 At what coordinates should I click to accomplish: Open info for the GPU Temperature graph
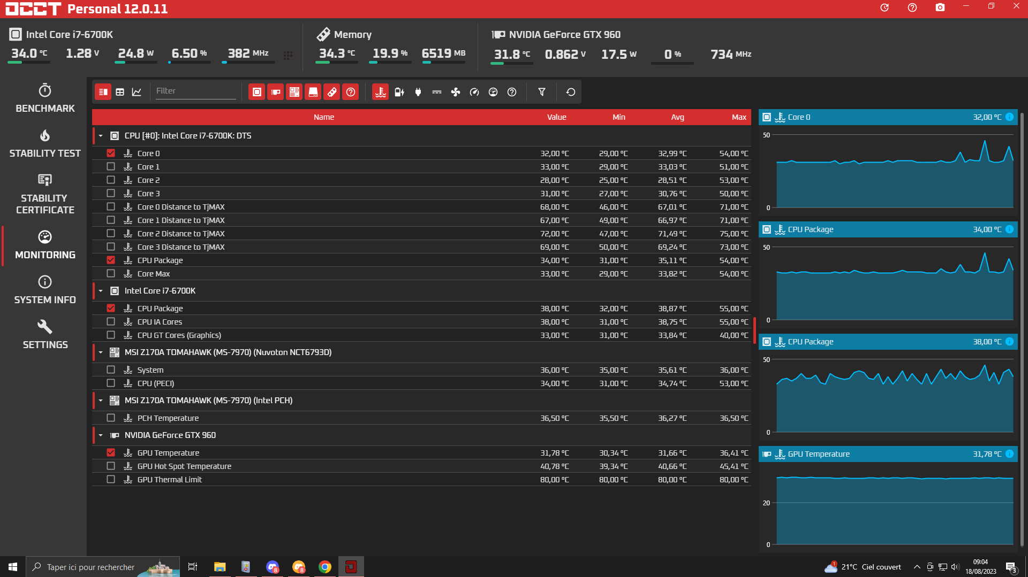tap(1009, 454)
